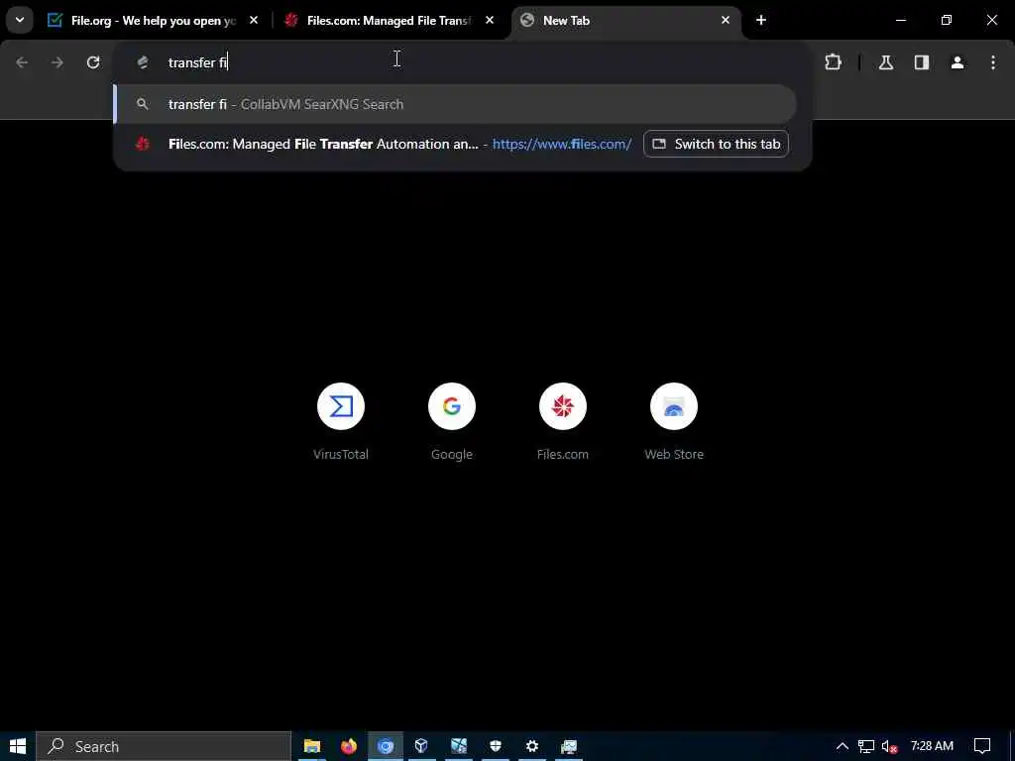Open File Explorer from the taskbar
This screenshot has height=761, width=1015.
click(x=312, y=746)
